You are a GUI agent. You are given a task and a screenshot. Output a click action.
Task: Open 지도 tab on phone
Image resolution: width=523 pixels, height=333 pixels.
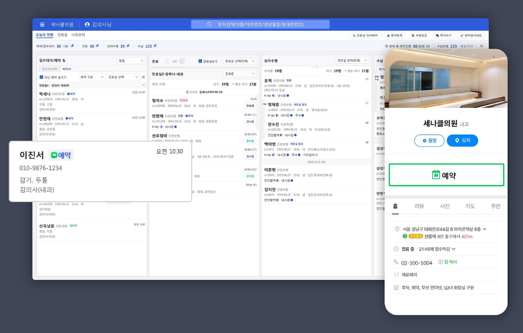pos(470,206)
